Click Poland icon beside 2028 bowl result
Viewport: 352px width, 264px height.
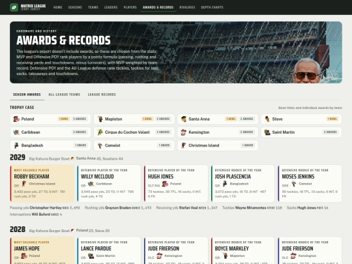[x=73, y=230]
